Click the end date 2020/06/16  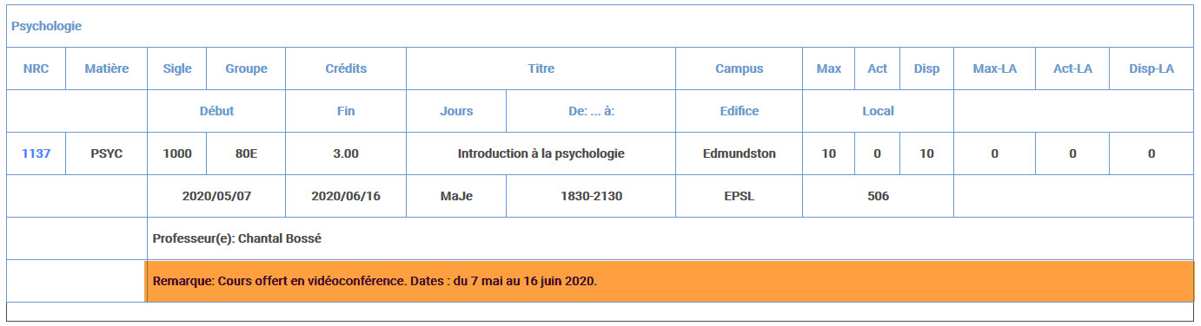(346, 196)
